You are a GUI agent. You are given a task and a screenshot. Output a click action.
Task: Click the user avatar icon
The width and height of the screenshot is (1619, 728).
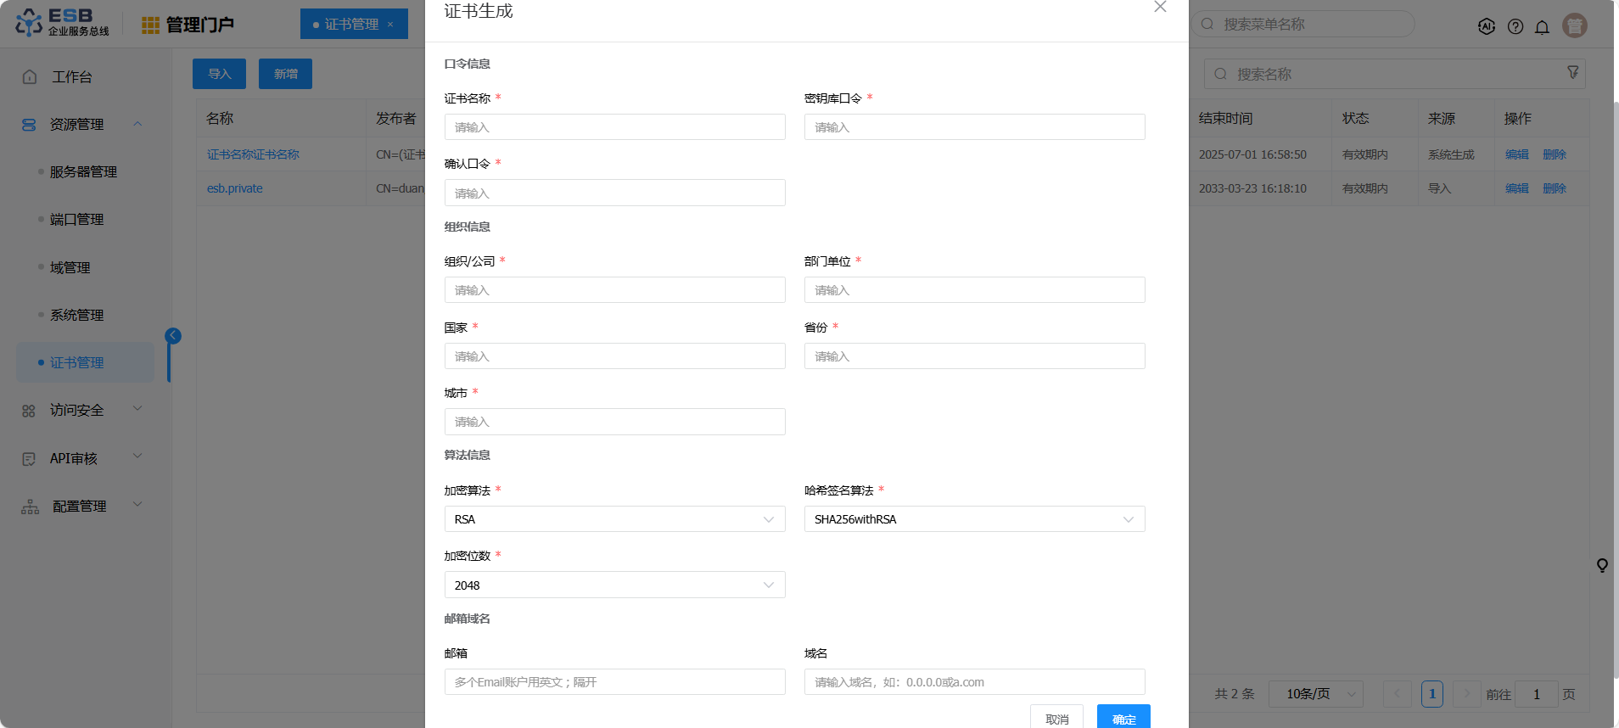coord(1574,25)
